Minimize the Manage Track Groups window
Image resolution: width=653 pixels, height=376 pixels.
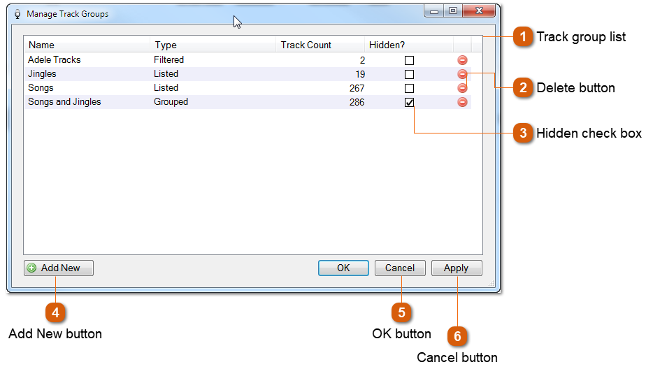pyautogui.click(x=434, y=11)
